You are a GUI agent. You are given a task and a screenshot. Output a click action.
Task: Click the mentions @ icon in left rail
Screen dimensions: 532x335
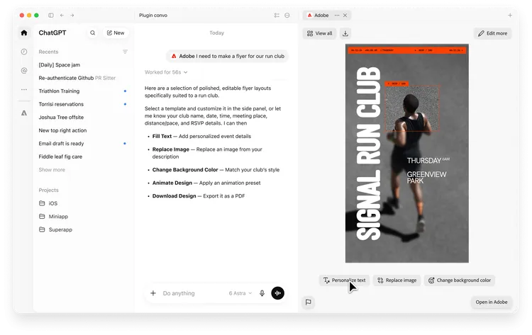pyautogui.click(x=23, y=70)
